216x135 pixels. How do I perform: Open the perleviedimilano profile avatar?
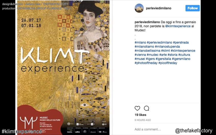139,8
